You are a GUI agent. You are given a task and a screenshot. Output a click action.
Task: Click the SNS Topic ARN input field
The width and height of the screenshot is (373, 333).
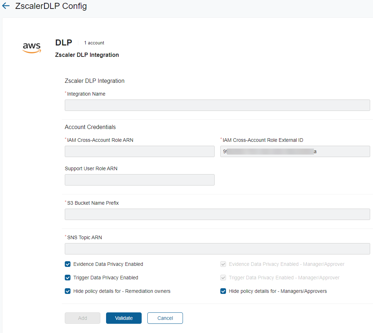pyautogui.click(x=217, y=249)
